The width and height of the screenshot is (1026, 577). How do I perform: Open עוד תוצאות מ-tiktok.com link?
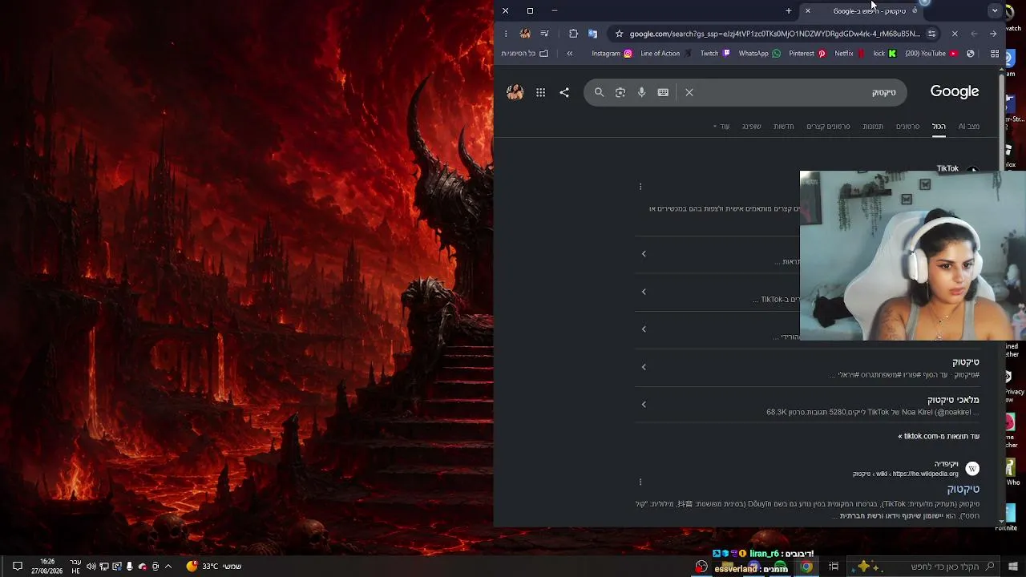click(939, 436)
